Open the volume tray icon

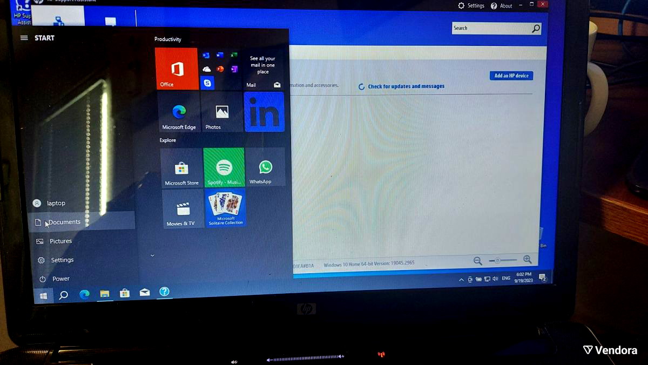[x=495, y=279]
